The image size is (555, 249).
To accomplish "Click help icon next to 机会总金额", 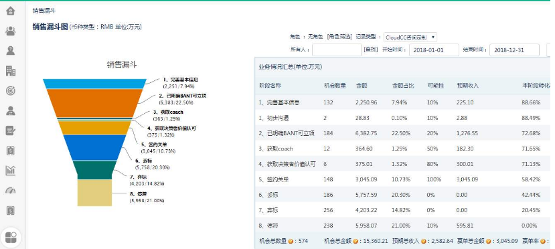I will pyautogui.click(x=355, y=241).
